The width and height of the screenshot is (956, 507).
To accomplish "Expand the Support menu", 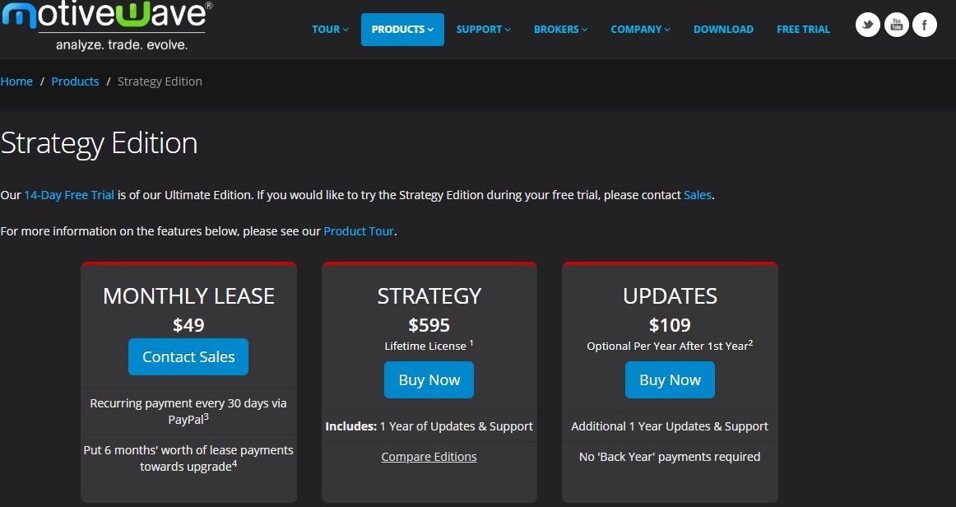I will (484, 30).
